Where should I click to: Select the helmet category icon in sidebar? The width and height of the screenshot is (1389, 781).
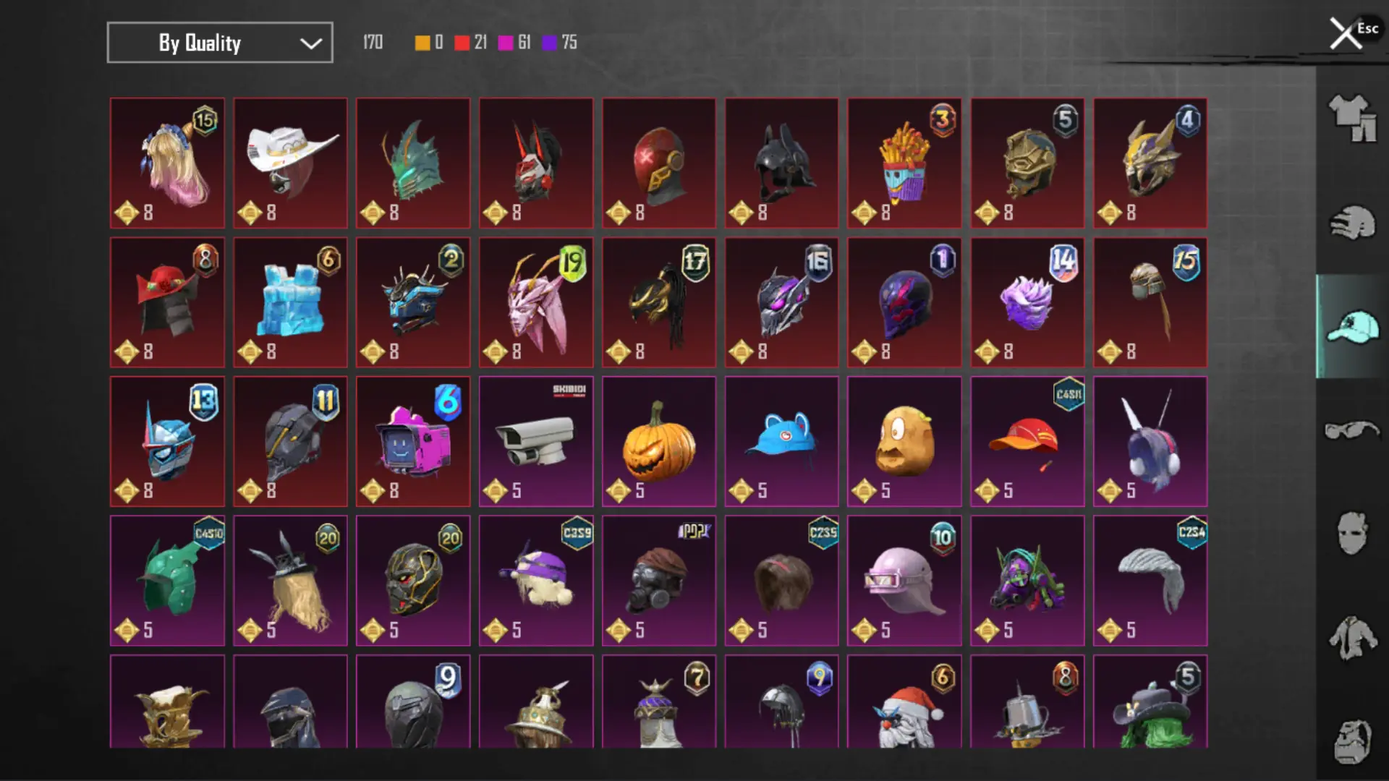(1352, 222)
